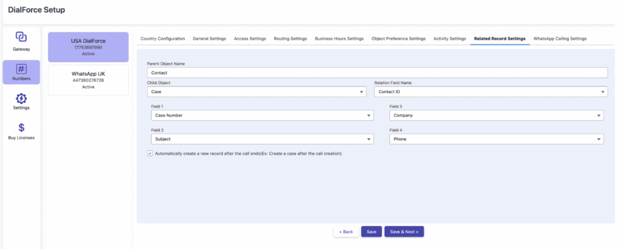Open the Routing Settings tab
This screenshot has width=621, height=249.
pyautogui.click(x=290, y=39)
